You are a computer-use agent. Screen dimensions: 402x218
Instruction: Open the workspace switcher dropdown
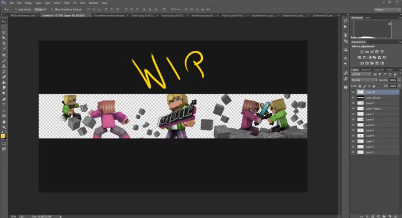pyautogui.click(x=387, y=9)
